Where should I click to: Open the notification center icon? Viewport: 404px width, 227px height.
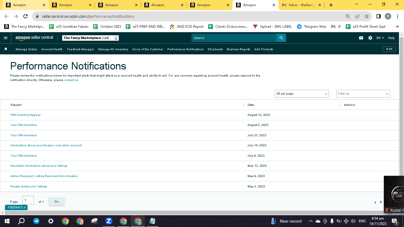(395, 221)
